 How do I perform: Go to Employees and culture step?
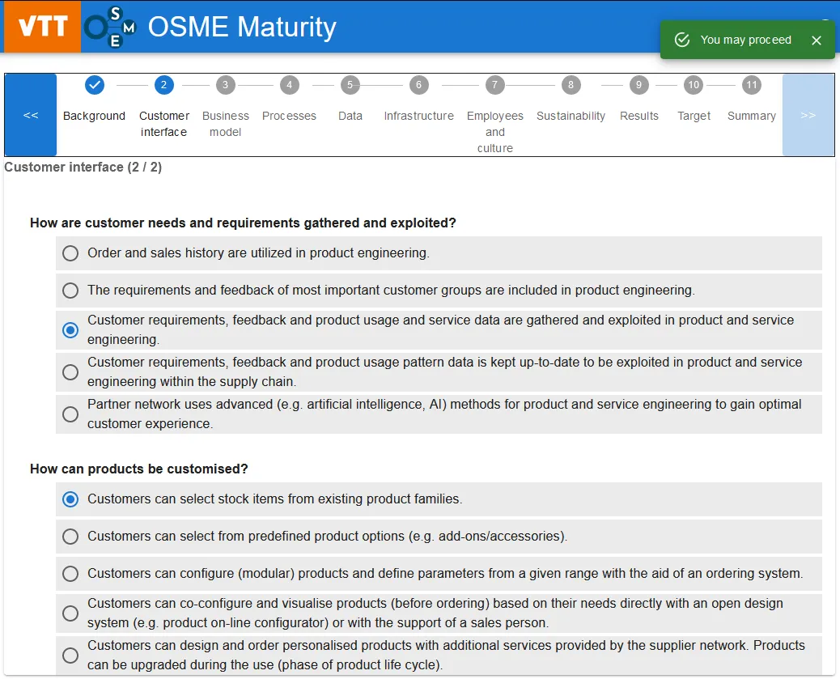pos(494,85)
